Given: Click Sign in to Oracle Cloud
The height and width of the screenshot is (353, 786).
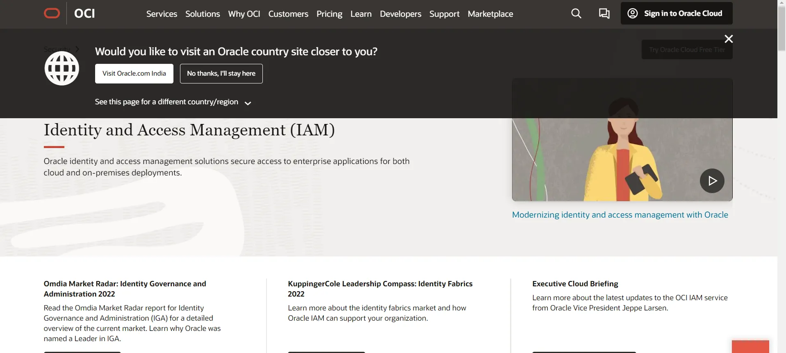Looking at the screenshot, I should tap(677, 13).
